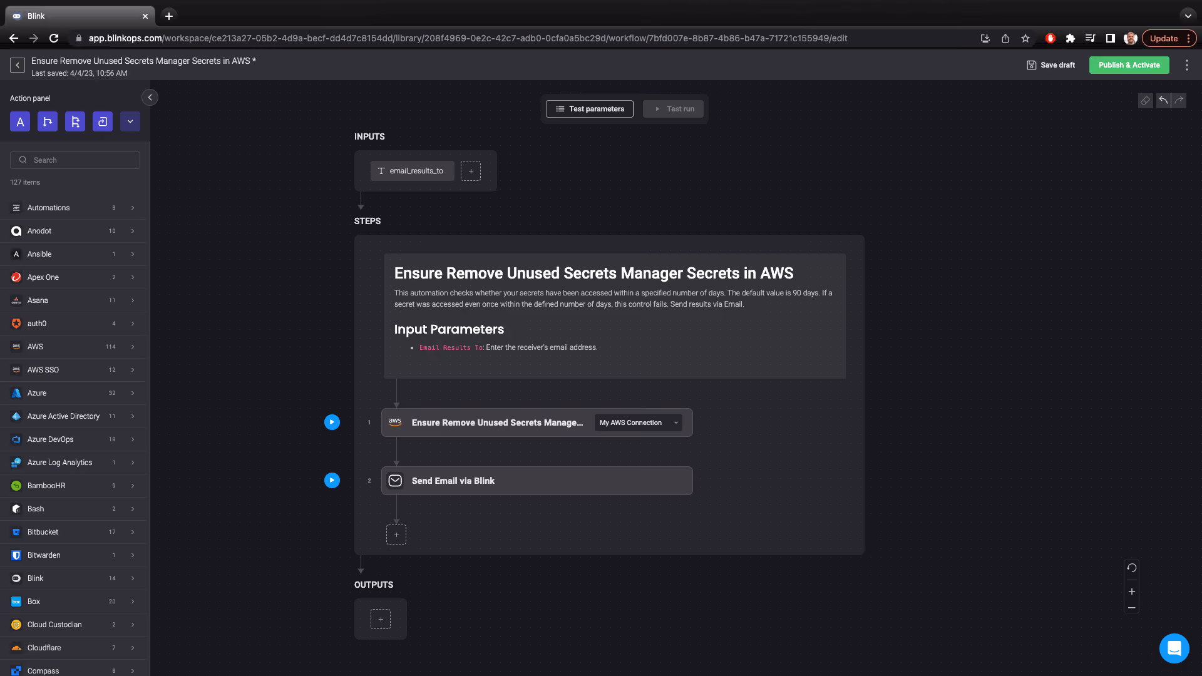The height and width of the screenshot is (676, 1202).
Task: Select the Ensure Remove Unused Secrets step
Action: [537, 422]
